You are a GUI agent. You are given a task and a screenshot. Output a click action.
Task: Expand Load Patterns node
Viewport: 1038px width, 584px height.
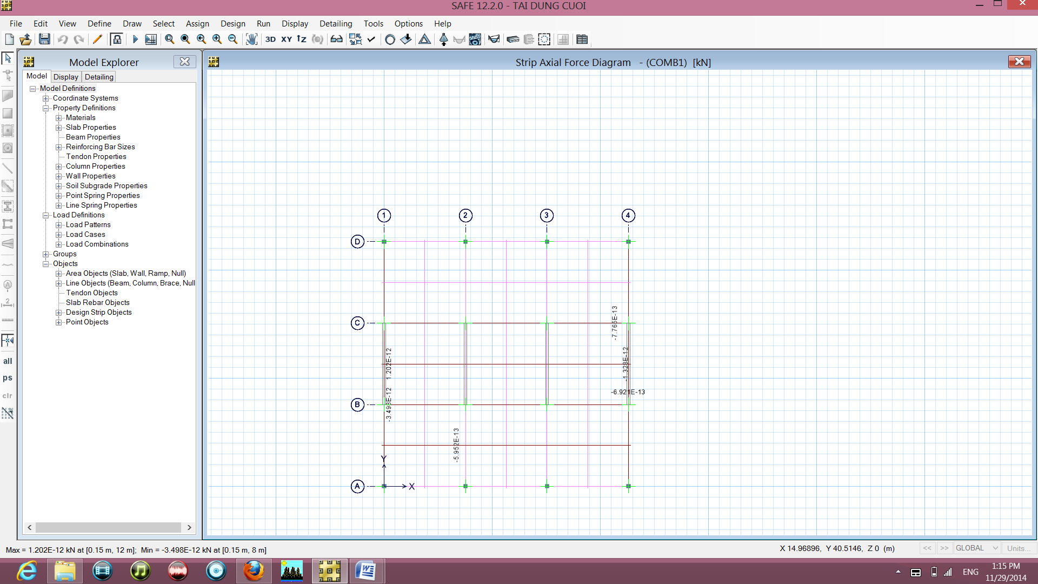tap(59, 225)
